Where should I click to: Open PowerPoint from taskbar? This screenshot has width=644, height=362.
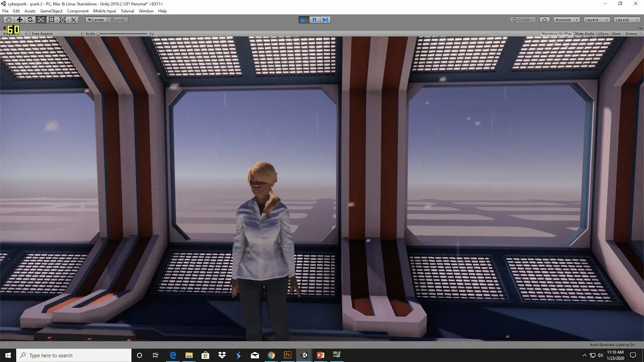coord(320,355)
